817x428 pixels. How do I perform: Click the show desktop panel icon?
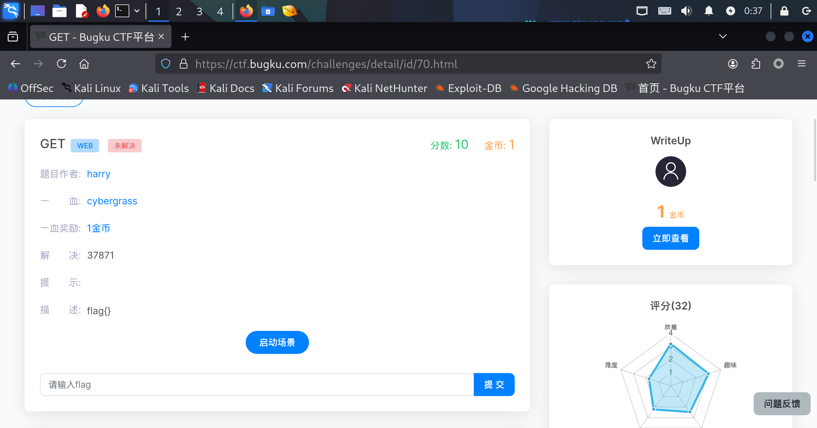pyautogui.click(x=38, y=11)
